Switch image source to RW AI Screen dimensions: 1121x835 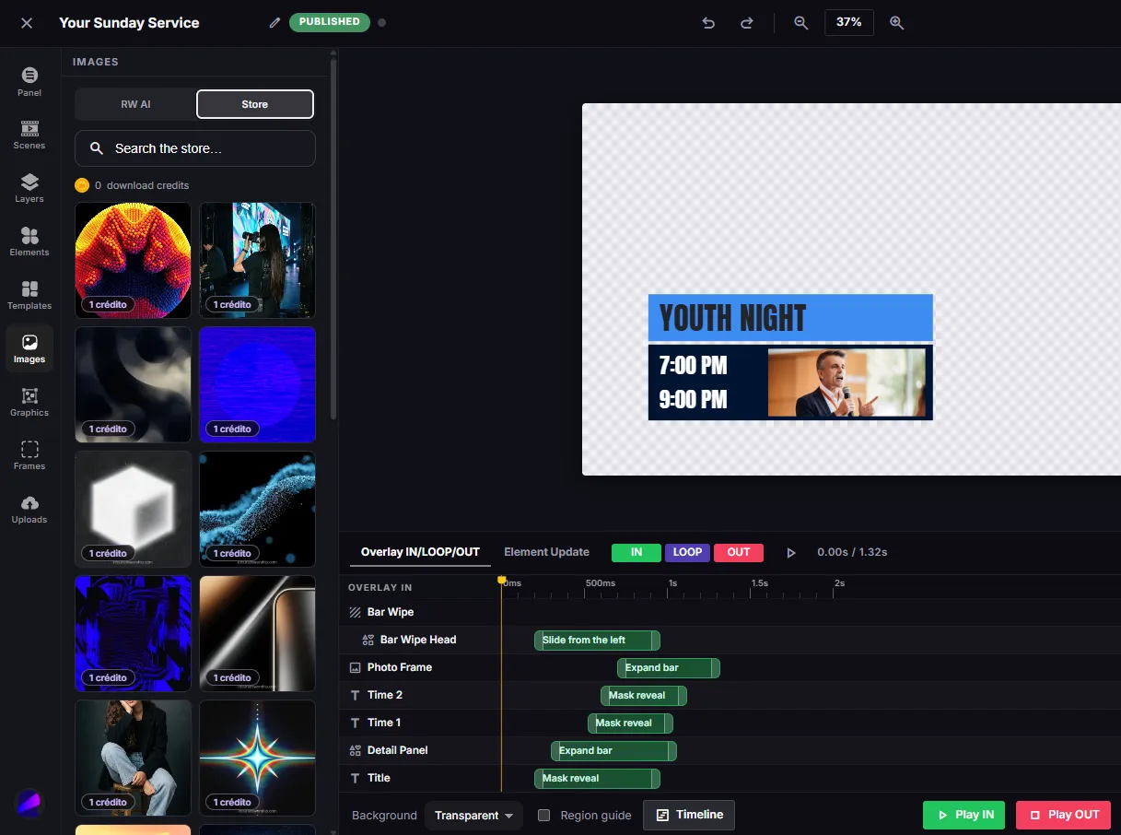tap(135, 104)
